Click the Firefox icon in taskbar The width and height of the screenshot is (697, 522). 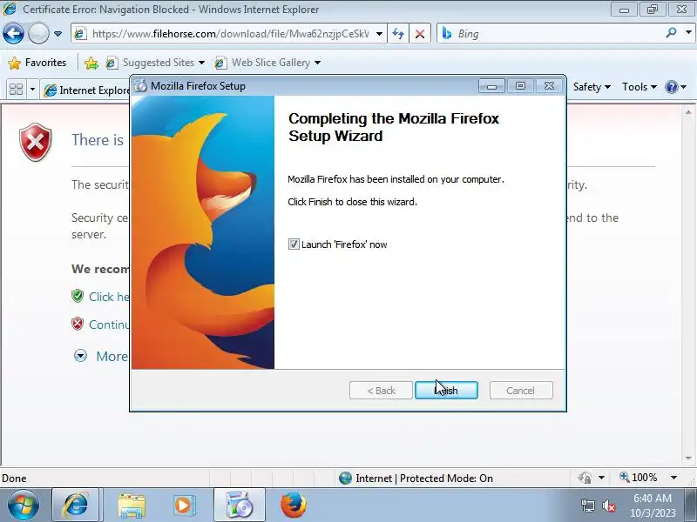(294, 505)
